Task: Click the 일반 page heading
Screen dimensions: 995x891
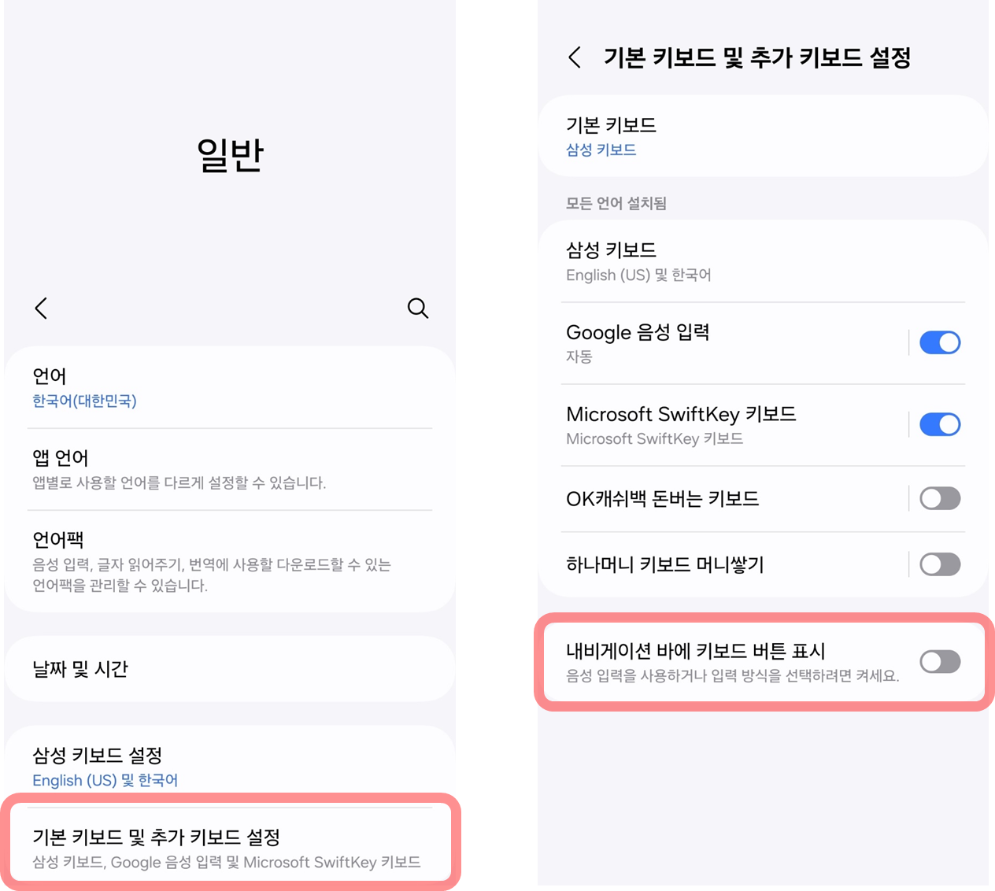Action: tap(230, 154)
